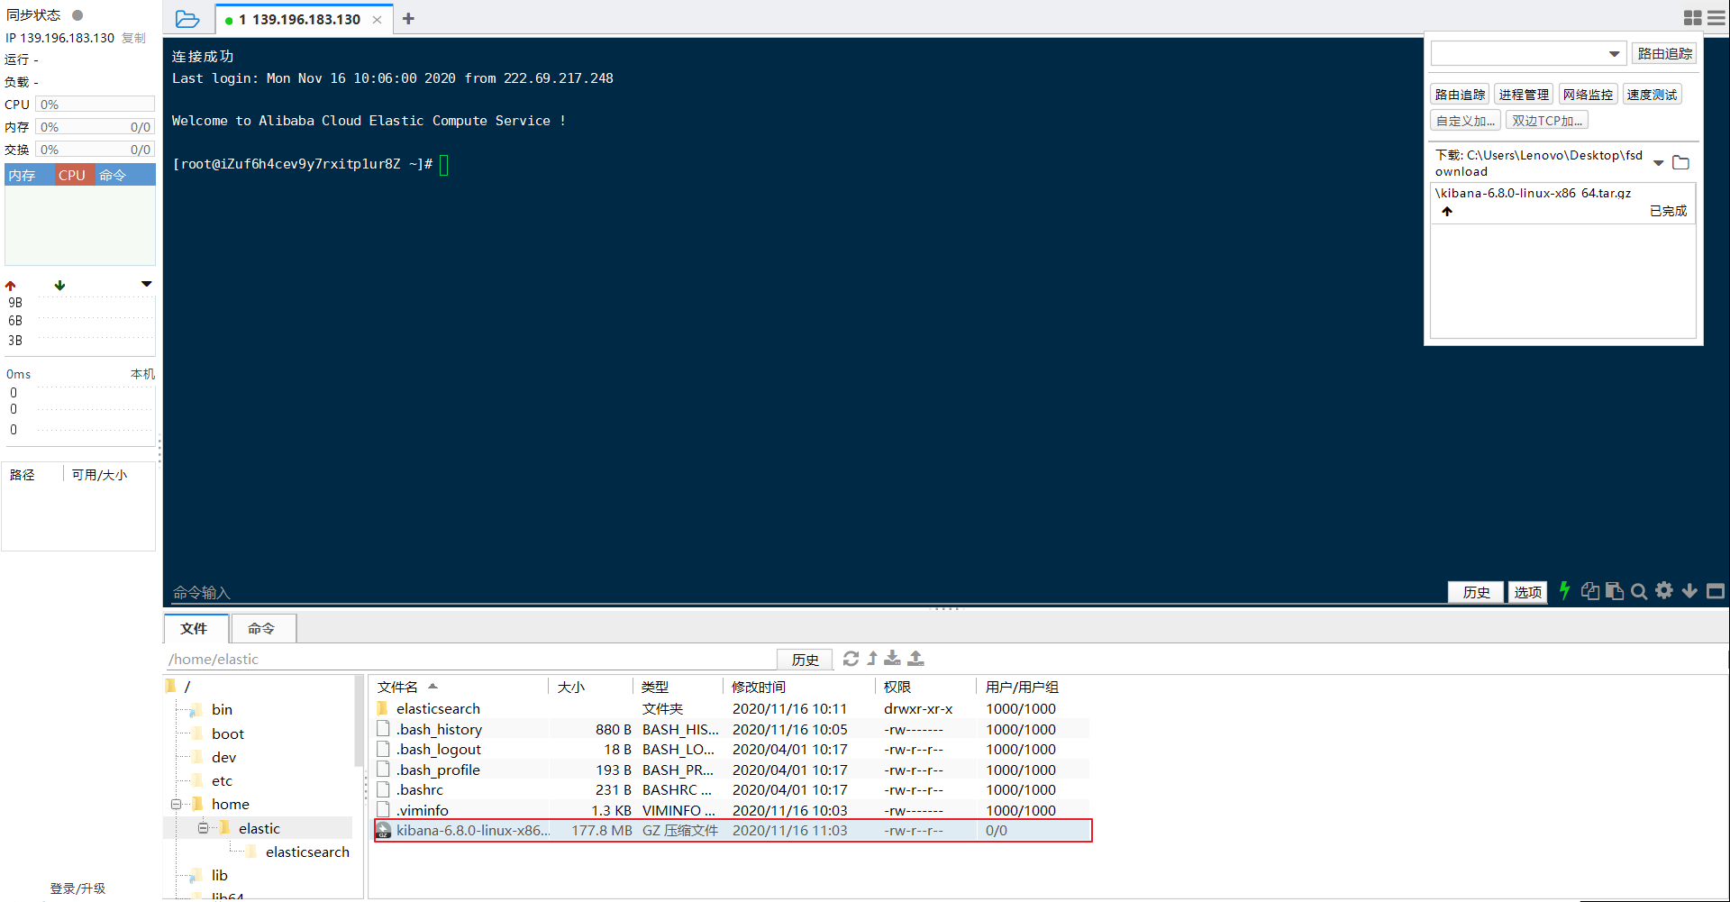The height and width of the screenshot is (902, 1730).
Task: Upload file icon in file toolbar
Action: pyautogui.click(x=915, y=659)
